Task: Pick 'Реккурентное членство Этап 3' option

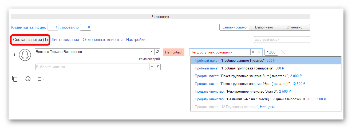Action: pos(266,91)
